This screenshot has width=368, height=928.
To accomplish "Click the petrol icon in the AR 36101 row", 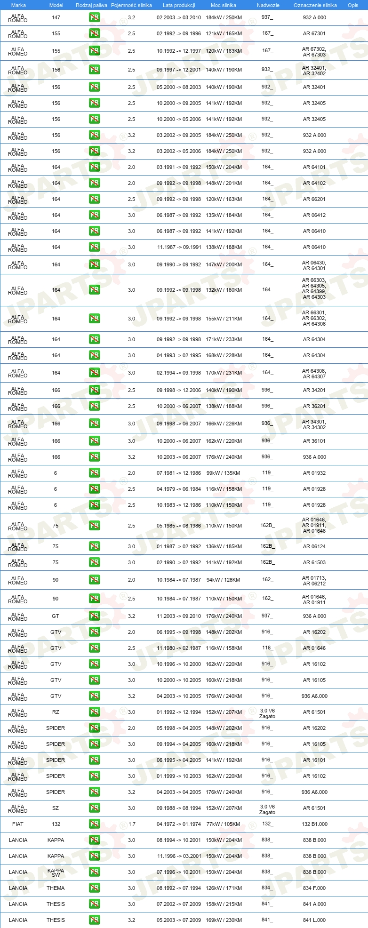I will [94, 441].
